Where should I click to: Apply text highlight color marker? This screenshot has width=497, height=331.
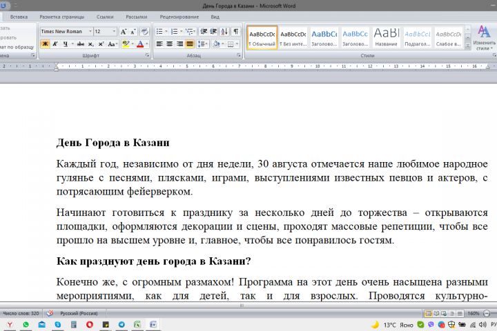point(126,44)
